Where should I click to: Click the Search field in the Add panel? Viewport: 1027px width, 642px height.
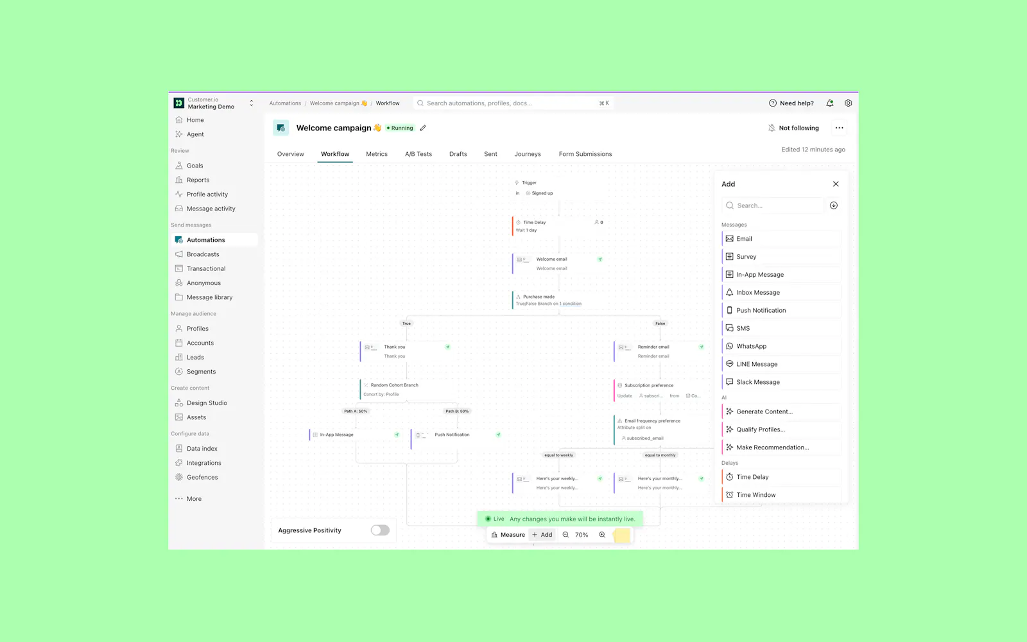(773, 205)
